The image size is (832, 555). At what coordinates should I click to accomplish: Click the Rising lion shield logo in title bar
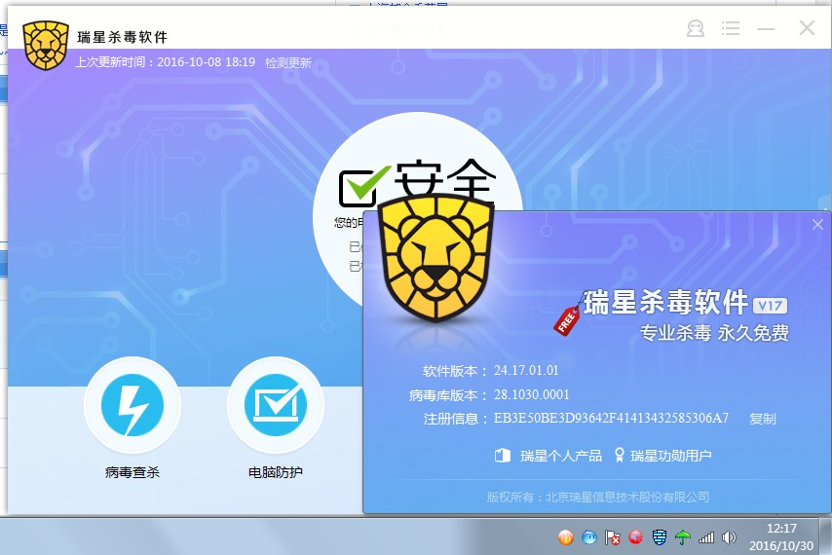click(46, 45)
